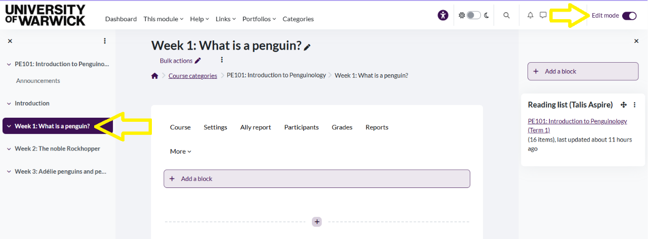The image size is (648, 239).
Task: Open Week 2: The noble Rockhopper
Action: [x=57, y=149]
